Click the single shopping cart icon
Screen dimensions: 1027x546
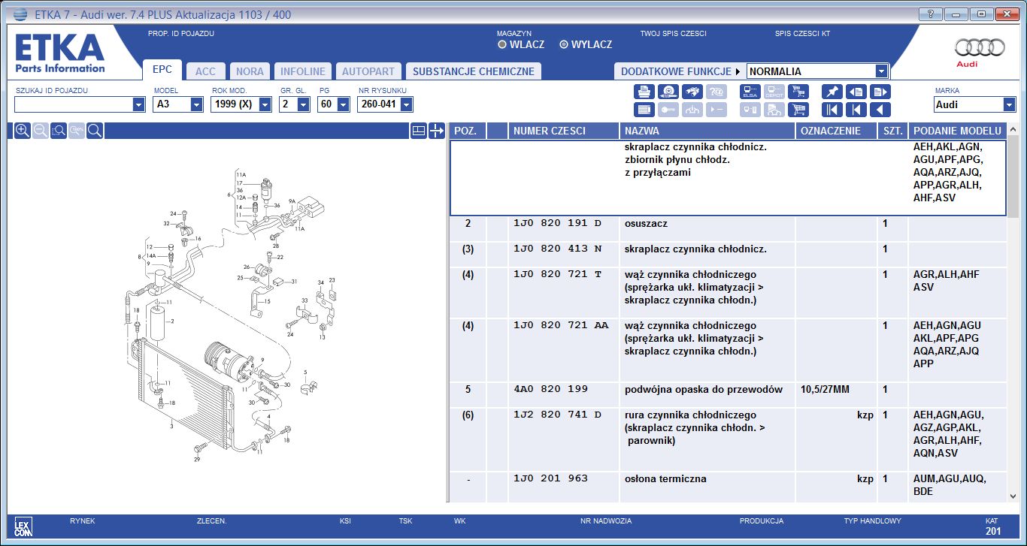tap(798, 110)
